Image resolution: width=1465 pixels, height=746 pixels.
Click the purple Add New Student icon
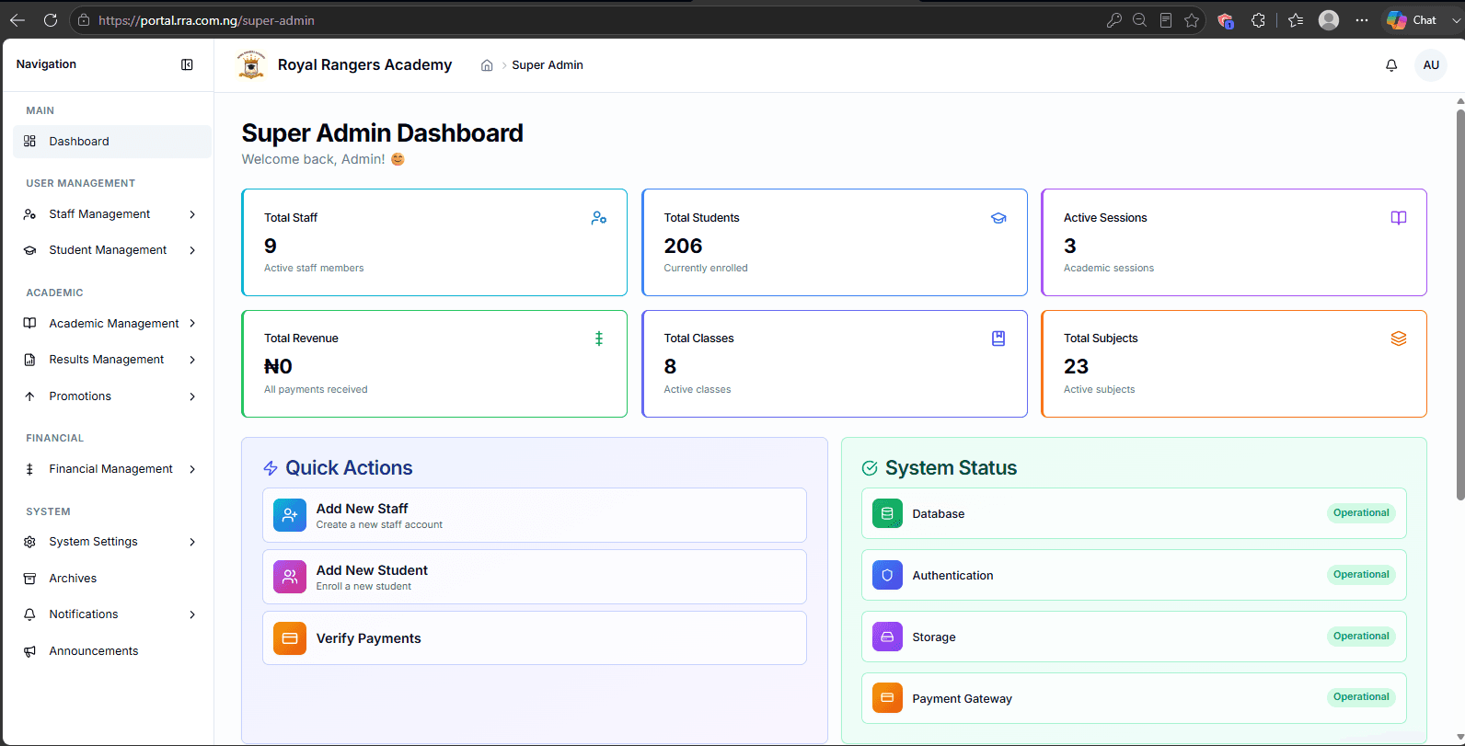(290, 577)
